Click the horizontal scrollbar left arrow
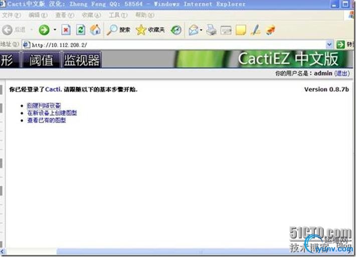This screenshot has height=257, width=356. 3,251
